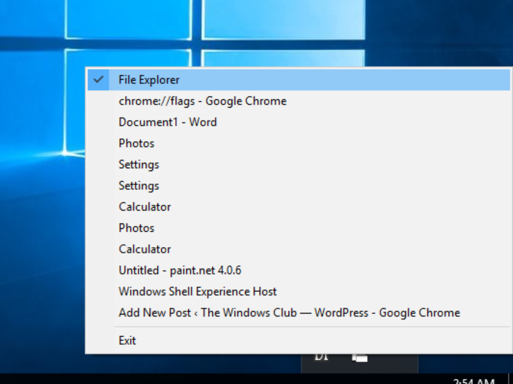Choose the first Settings entry
This screenshot has height=384, width=513.
click(139, 165)
